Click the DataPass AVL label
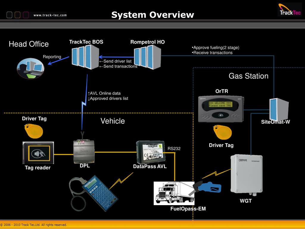The image size is (305, 229). click(x=150, y=166)
